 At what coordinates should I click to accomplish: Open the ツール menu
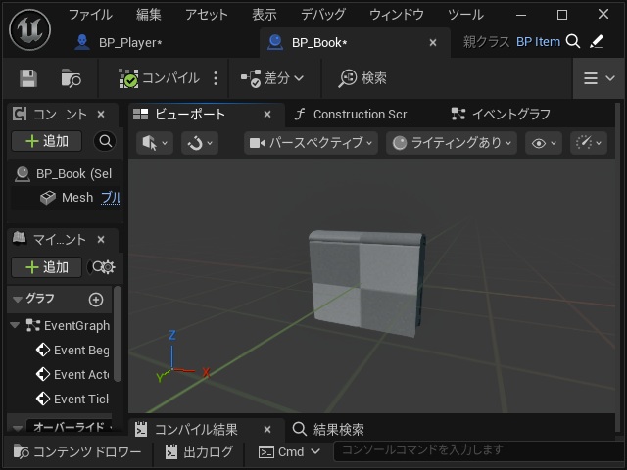[x=465, y=15]
